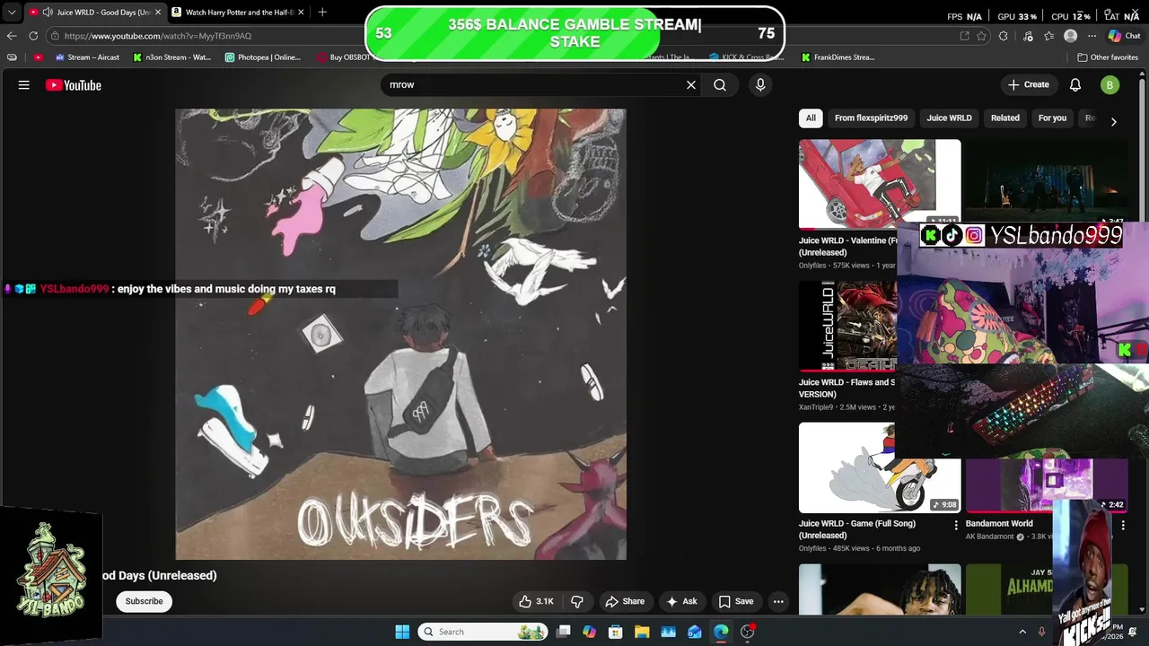Open Copilot Chat in the browser

pyautogui.click(x=1124, y=36)
